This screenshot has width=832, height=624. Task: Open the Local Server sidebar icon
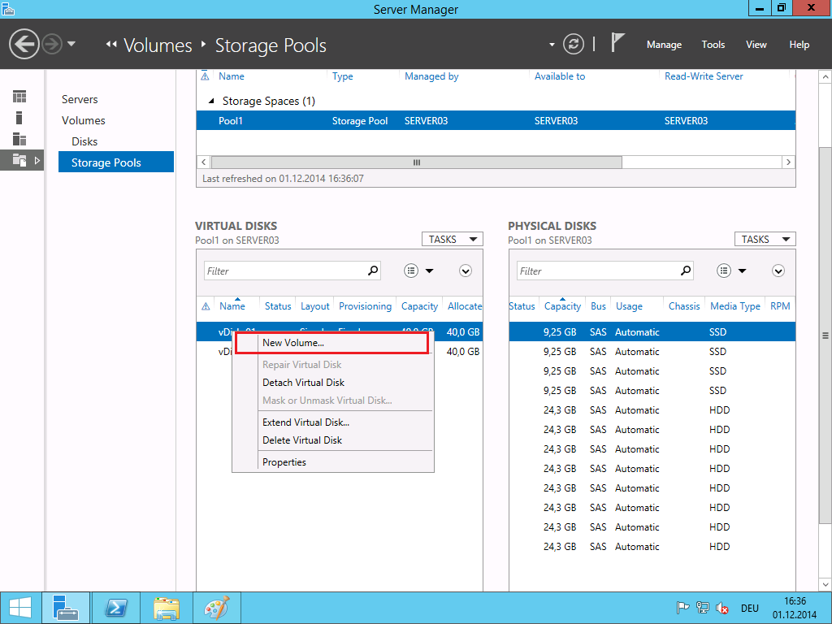pyautogui.click(x=19, y=118)
